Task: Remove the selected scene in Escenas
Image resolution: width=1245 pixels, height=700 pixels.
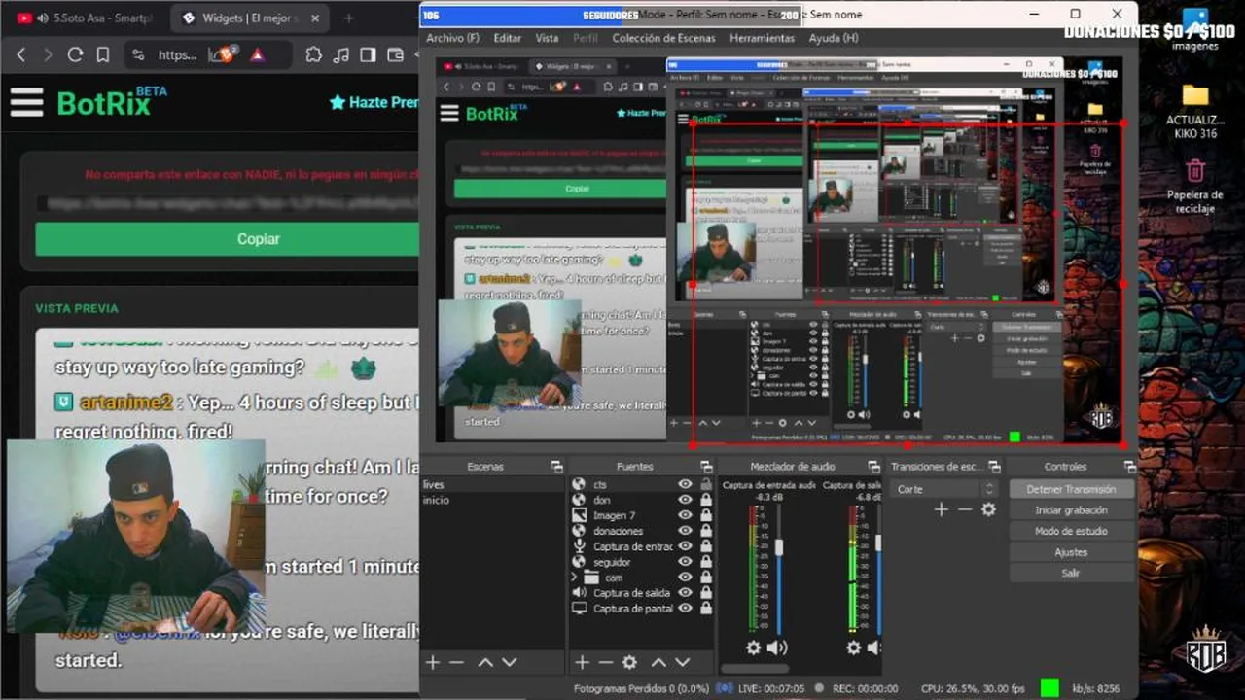Action: pos(456,662)
